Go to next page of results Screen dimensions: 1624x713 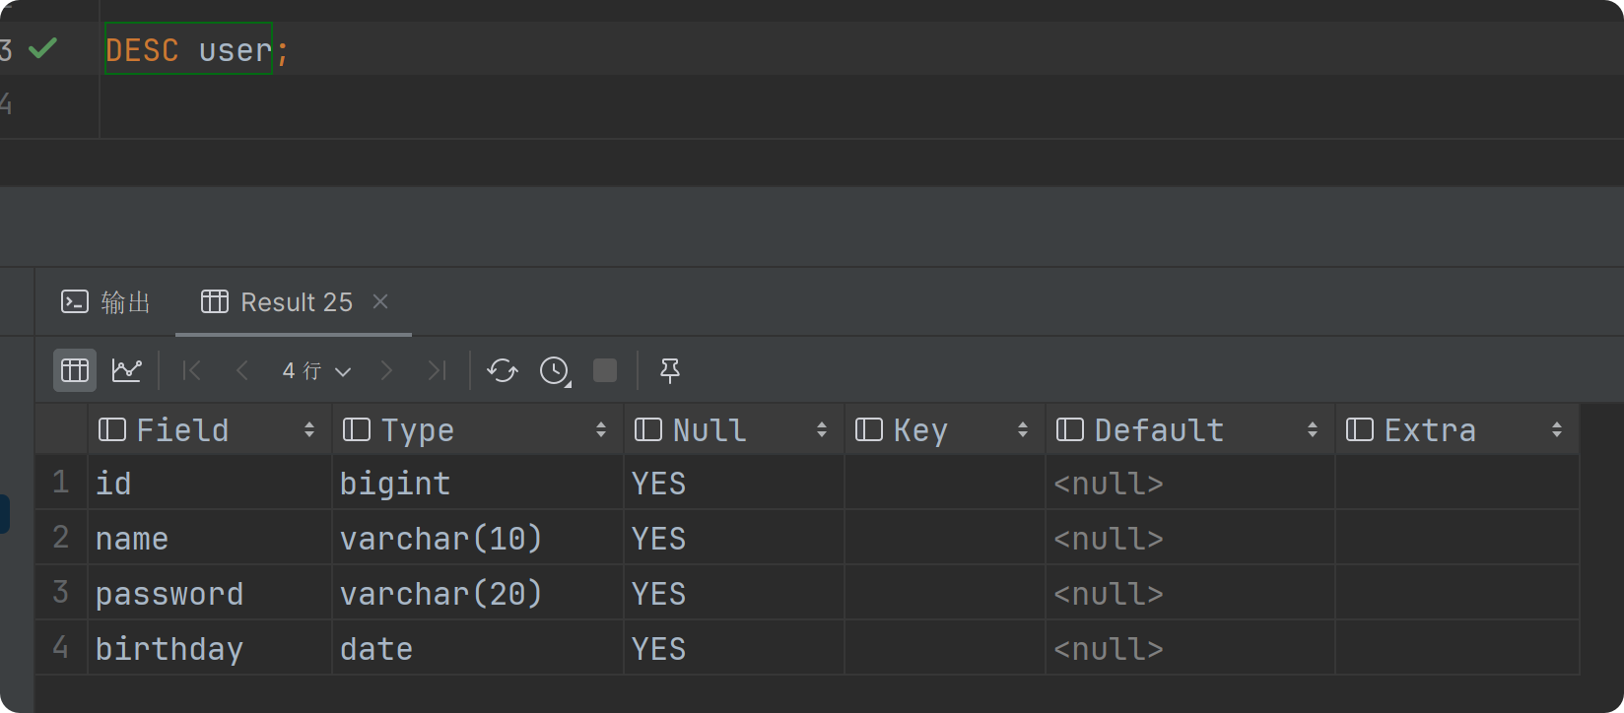[386, 370]
